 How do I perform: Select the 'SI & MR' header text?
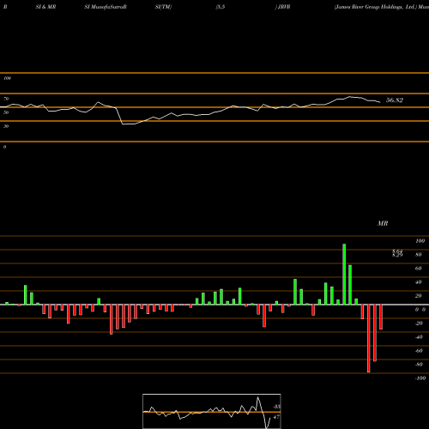click(45, 7)
